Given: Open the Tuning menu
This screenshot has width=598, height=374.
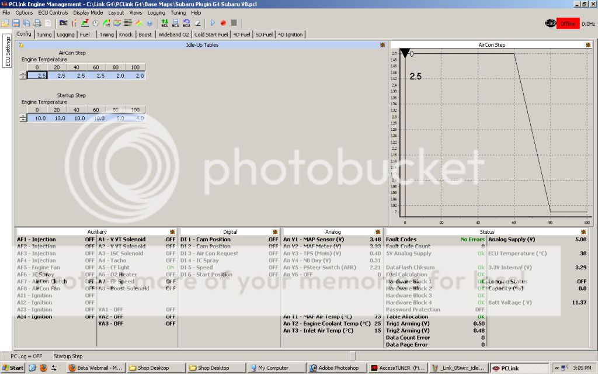Looking at the screenshot, I should point(178,12).
